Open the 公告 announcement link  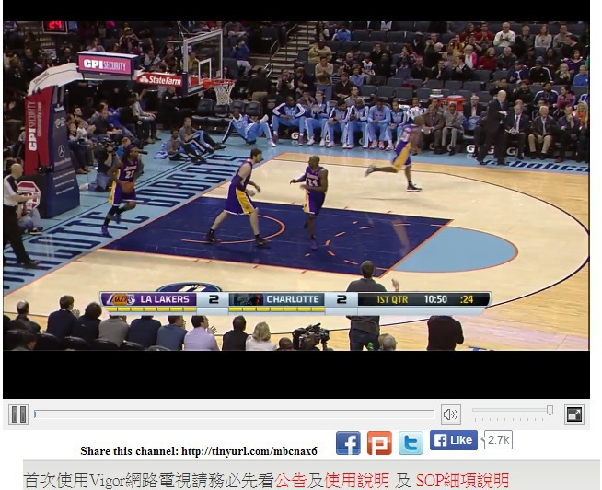290,481
